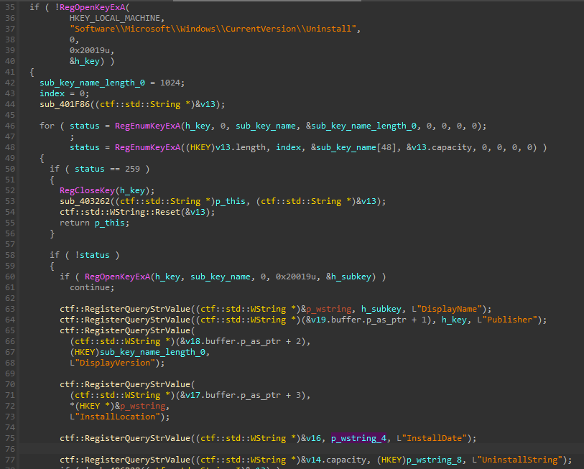Click the RegCloseKey call
The width and height of the screenshot is (584, 469).
coord(87,191)
